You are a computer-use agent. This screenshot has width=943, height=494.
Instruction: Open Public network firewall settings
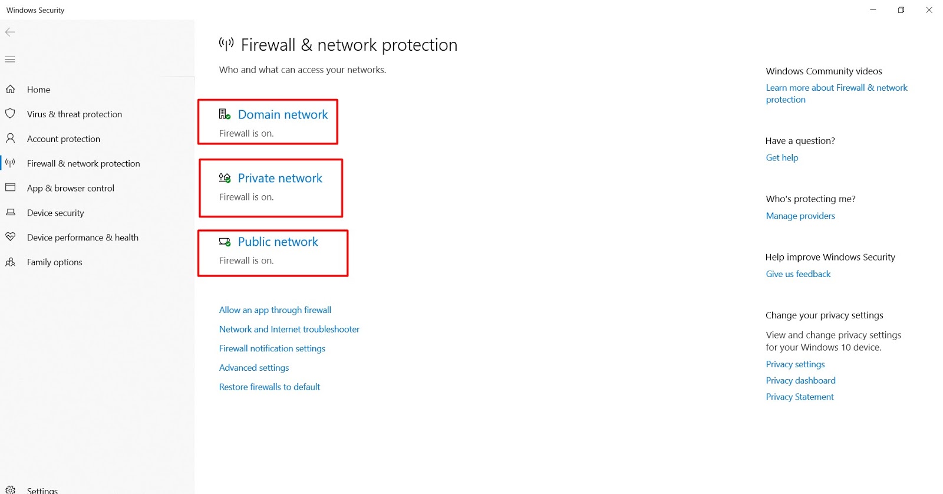click(278, 242)
